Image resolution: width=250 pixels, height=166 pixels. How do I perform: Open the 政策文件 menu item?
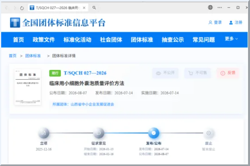click(44, 40)
